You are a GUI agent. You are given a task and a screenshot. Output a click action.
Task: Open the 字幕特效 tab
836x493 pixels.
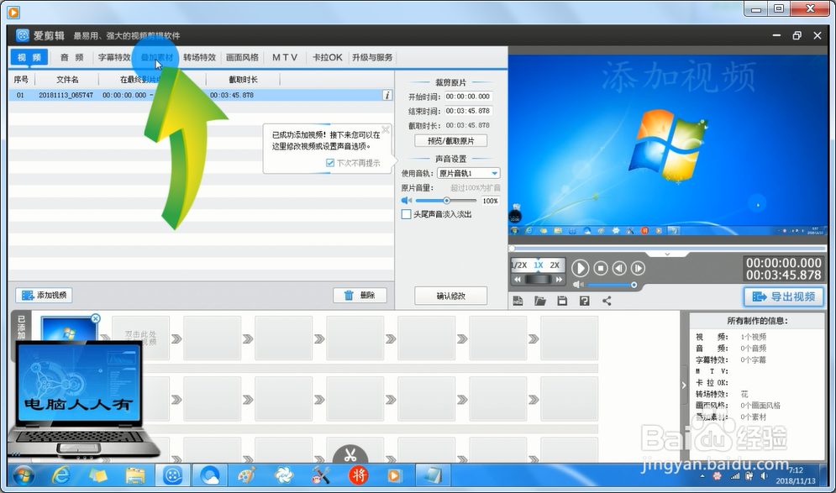coord(114,58)
